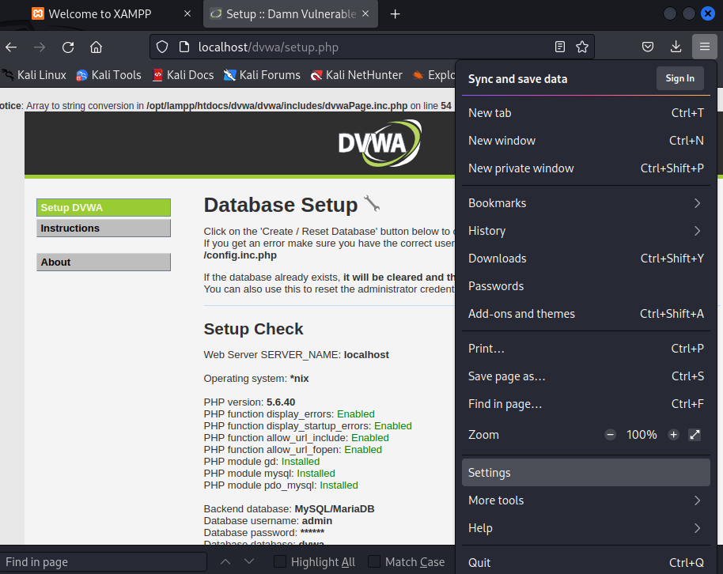Bookmark this page with the star icon
The height and width of the screenshot is (574, 723).
(x=582, y=47)
